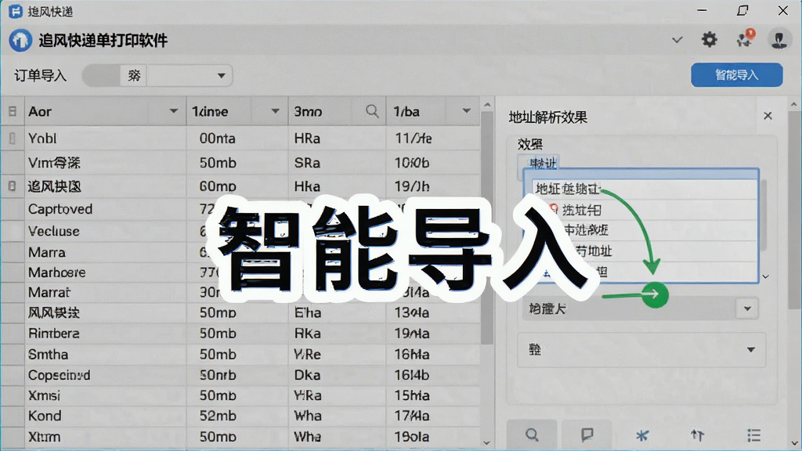Select the Caprtoved row
Screen dimensions: 802x451
[240, 209]
